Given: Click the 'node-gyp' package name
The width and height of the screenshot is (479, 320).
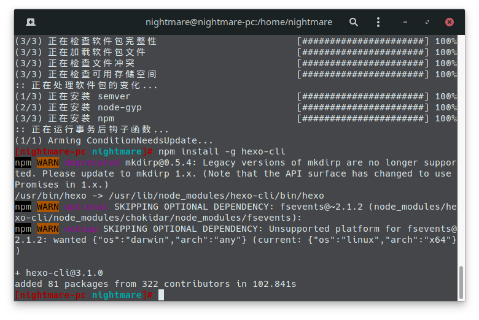Looking at the screenshot, I should coord(120,107).
